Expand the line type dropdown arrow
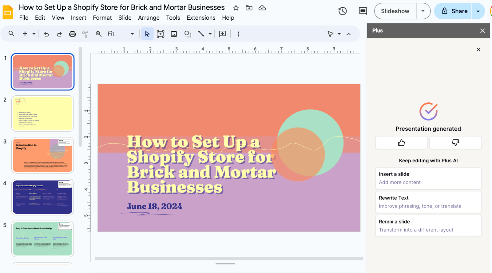Viewport: 492px width, 273px height. click(210, 34)
